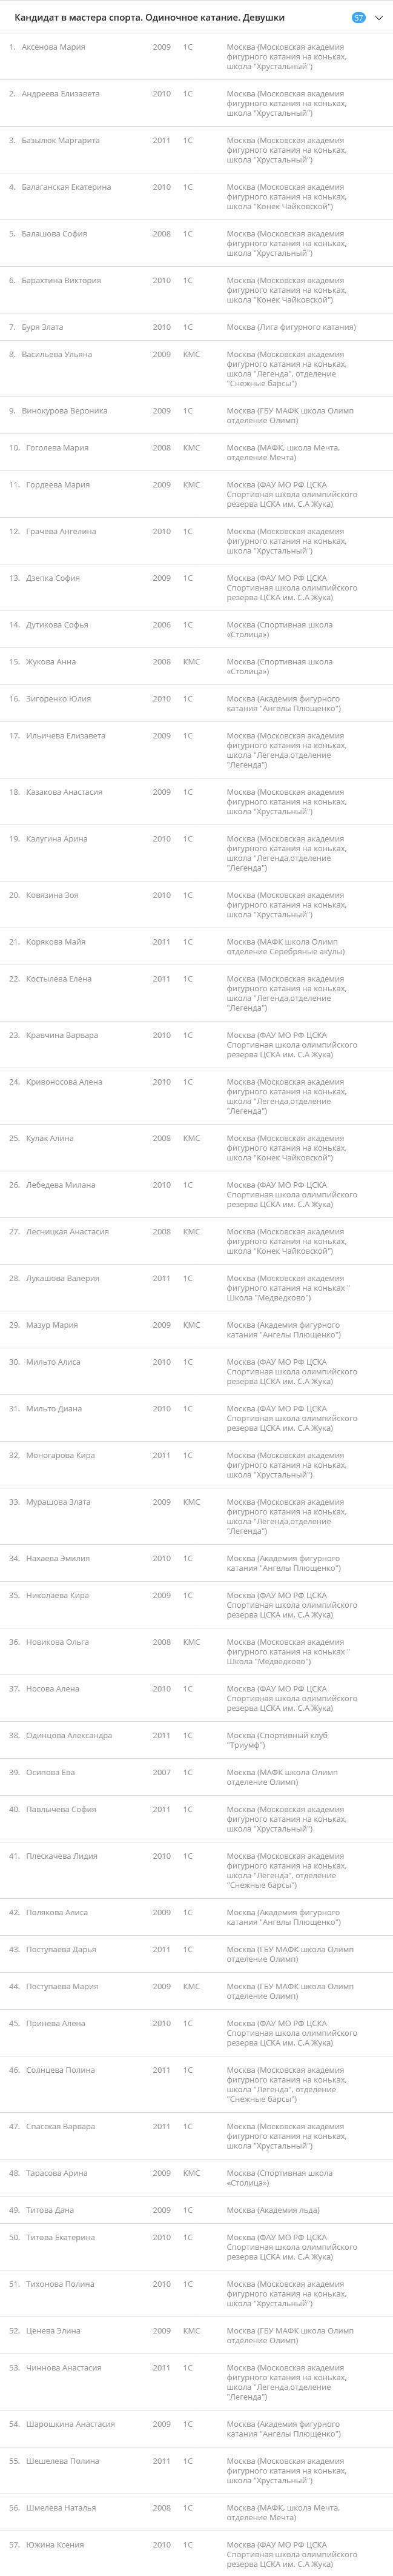The height and width of the screenshot is (2576, 393).
Task: Click the Одинцова Александра entry
Action: (x=69, y=1735)
